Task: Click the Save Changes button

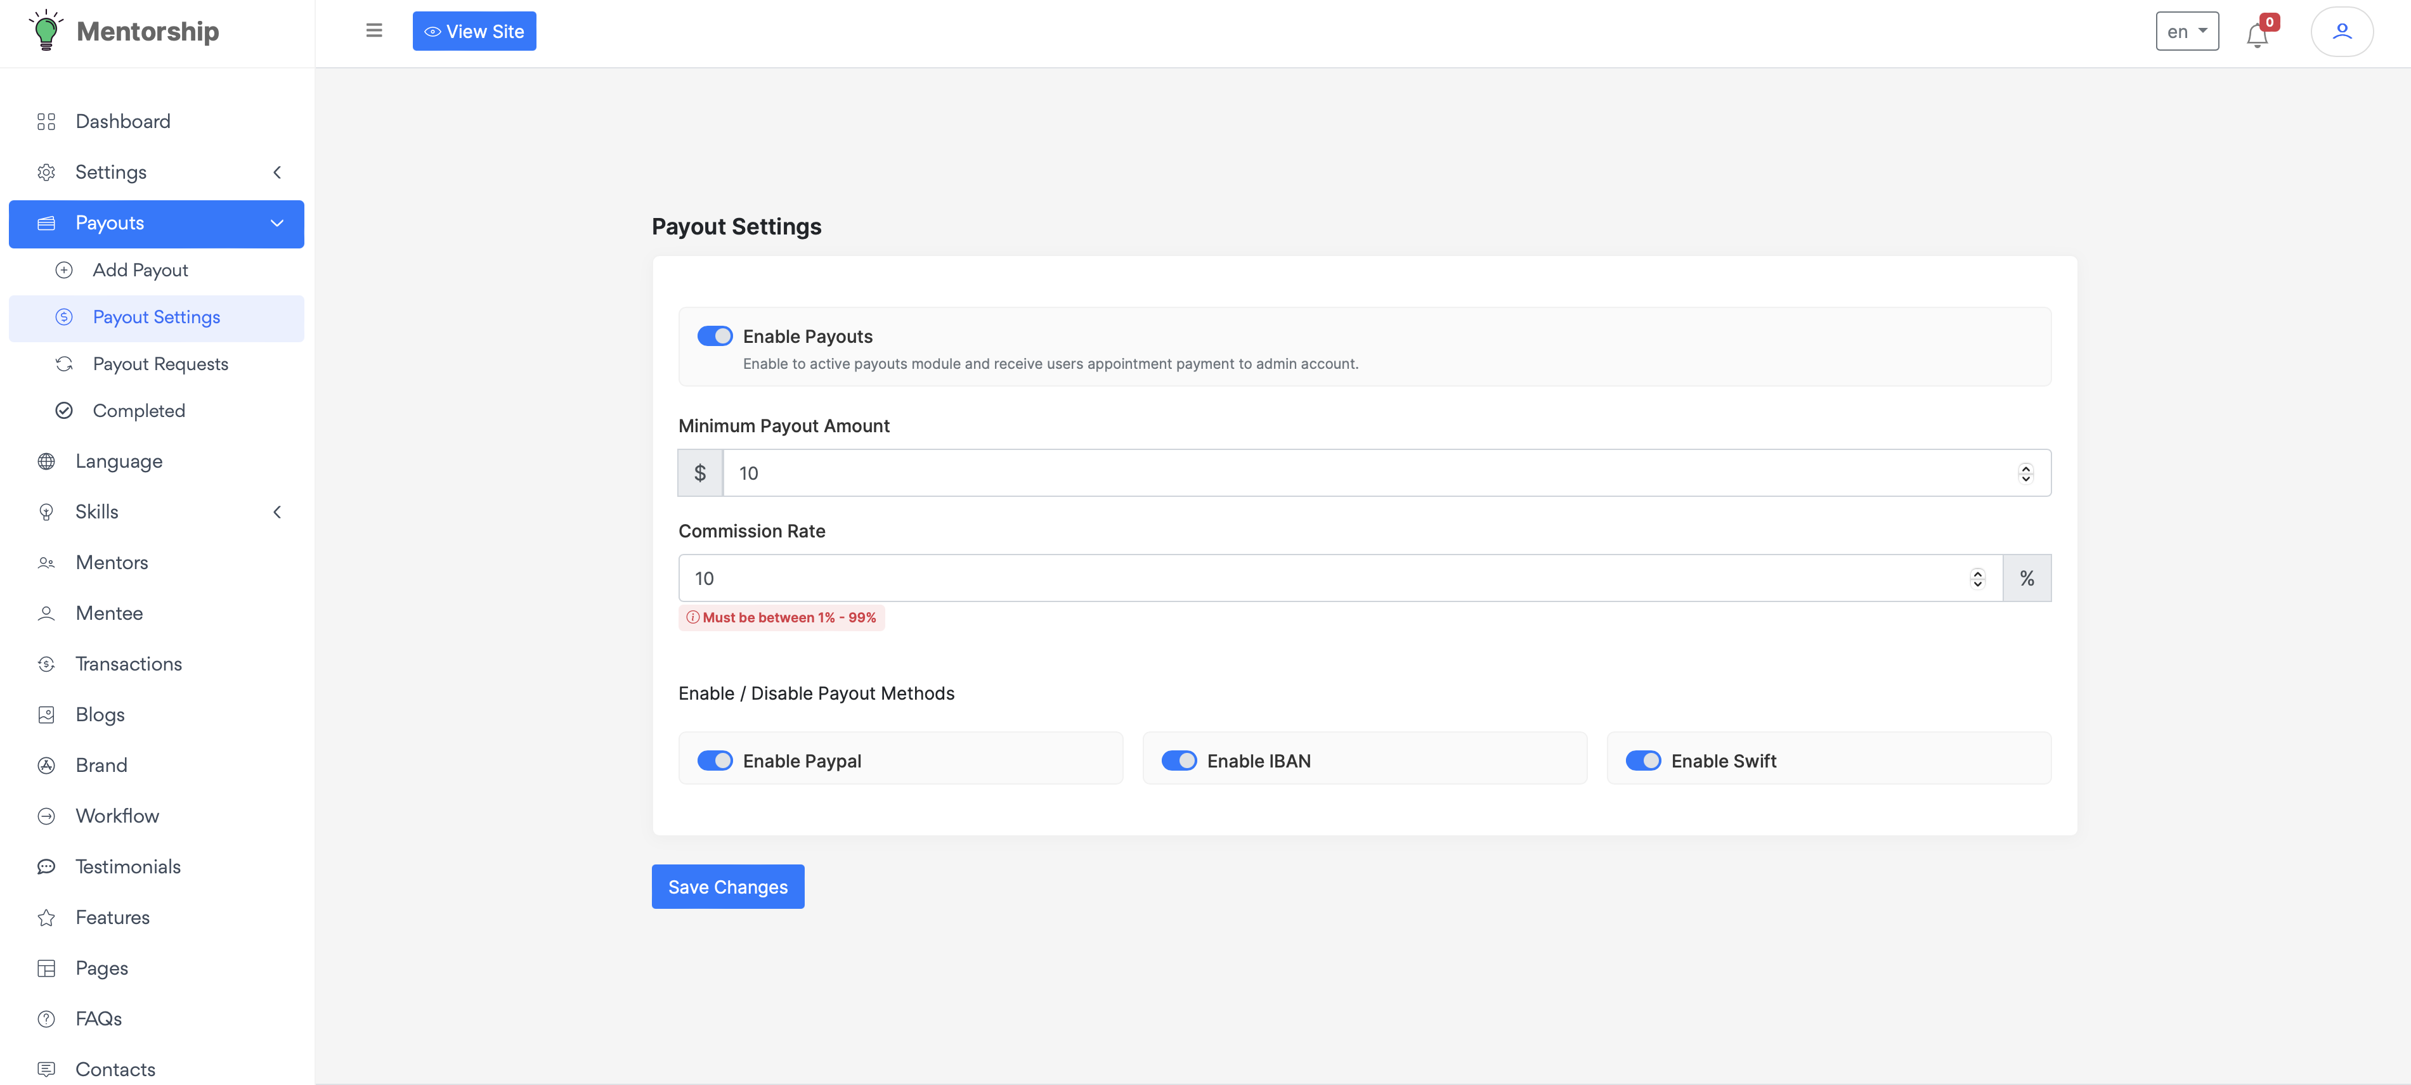Action: click(x=727, y=887)
